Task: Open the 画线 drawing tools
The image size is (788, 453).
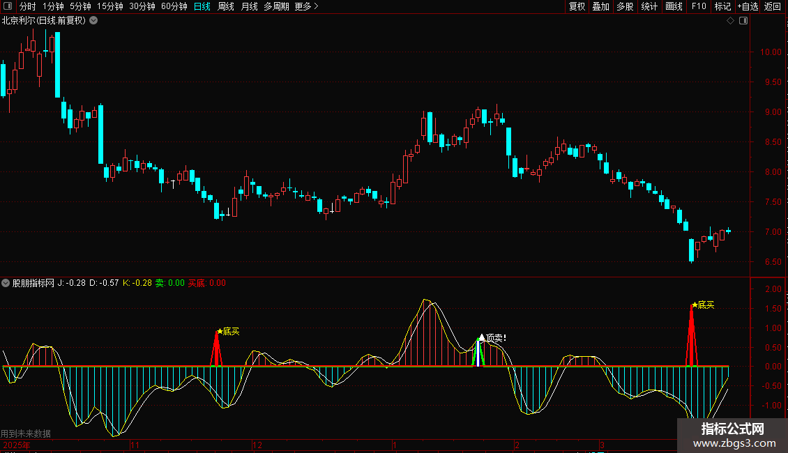Action: (674, 6)
